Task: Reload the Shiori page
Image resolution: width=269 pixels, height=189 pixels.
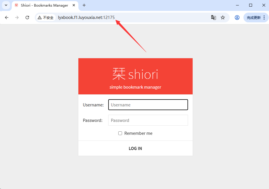Action: click(x=27, y=17)
